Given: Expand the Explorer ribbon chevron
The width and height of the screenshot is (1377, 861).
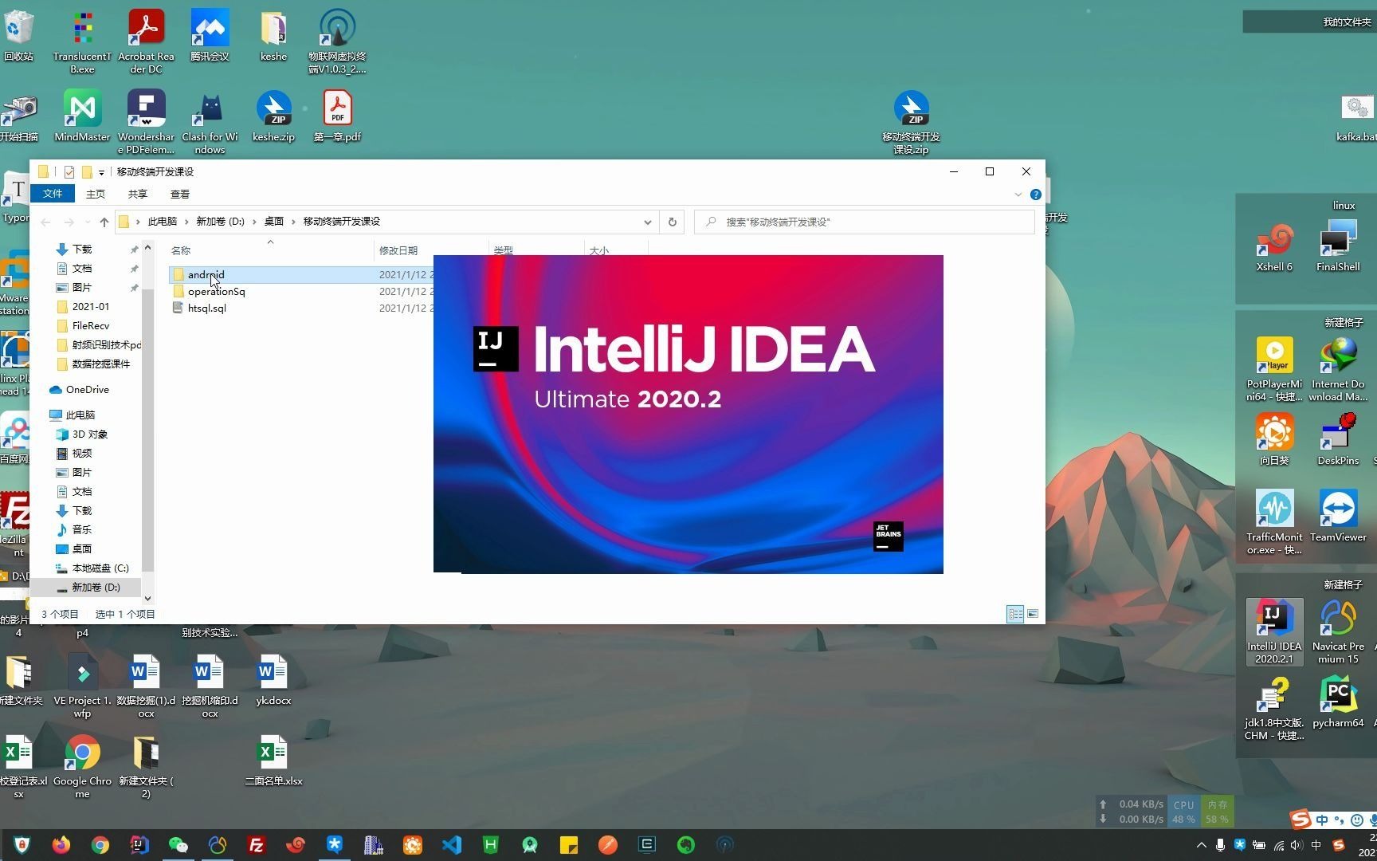Looking at the screenshot, I should [x=1018, y=195].
